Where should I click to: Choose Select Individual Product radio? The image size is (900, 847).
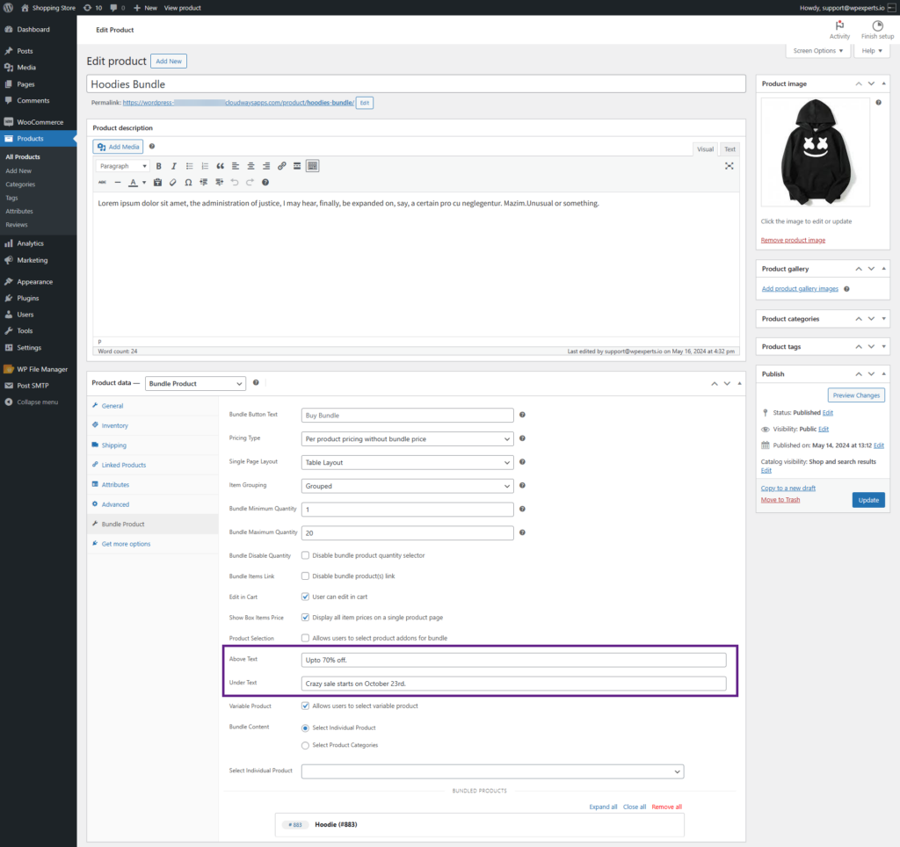(305, 728)
